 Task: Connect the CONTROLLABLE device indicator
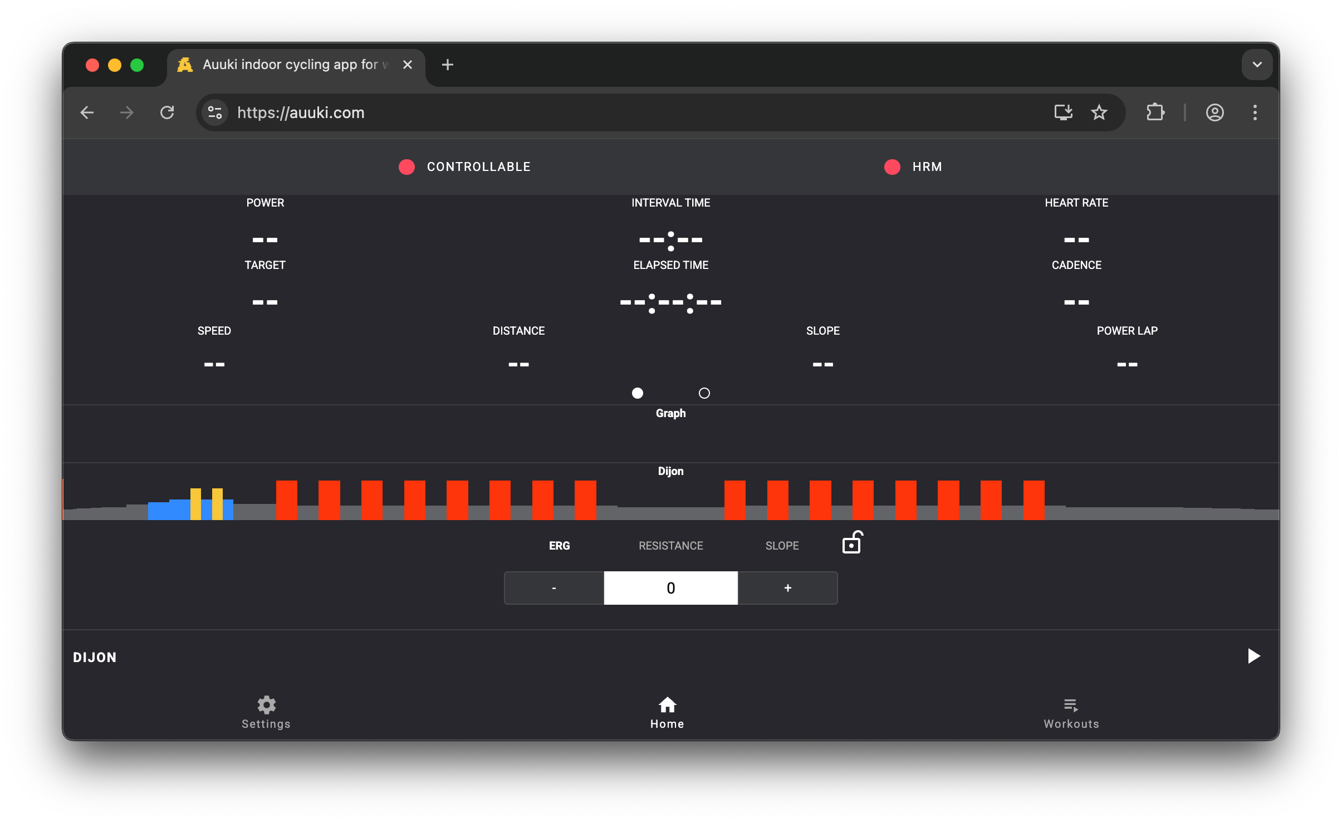(x=407, y=167)
